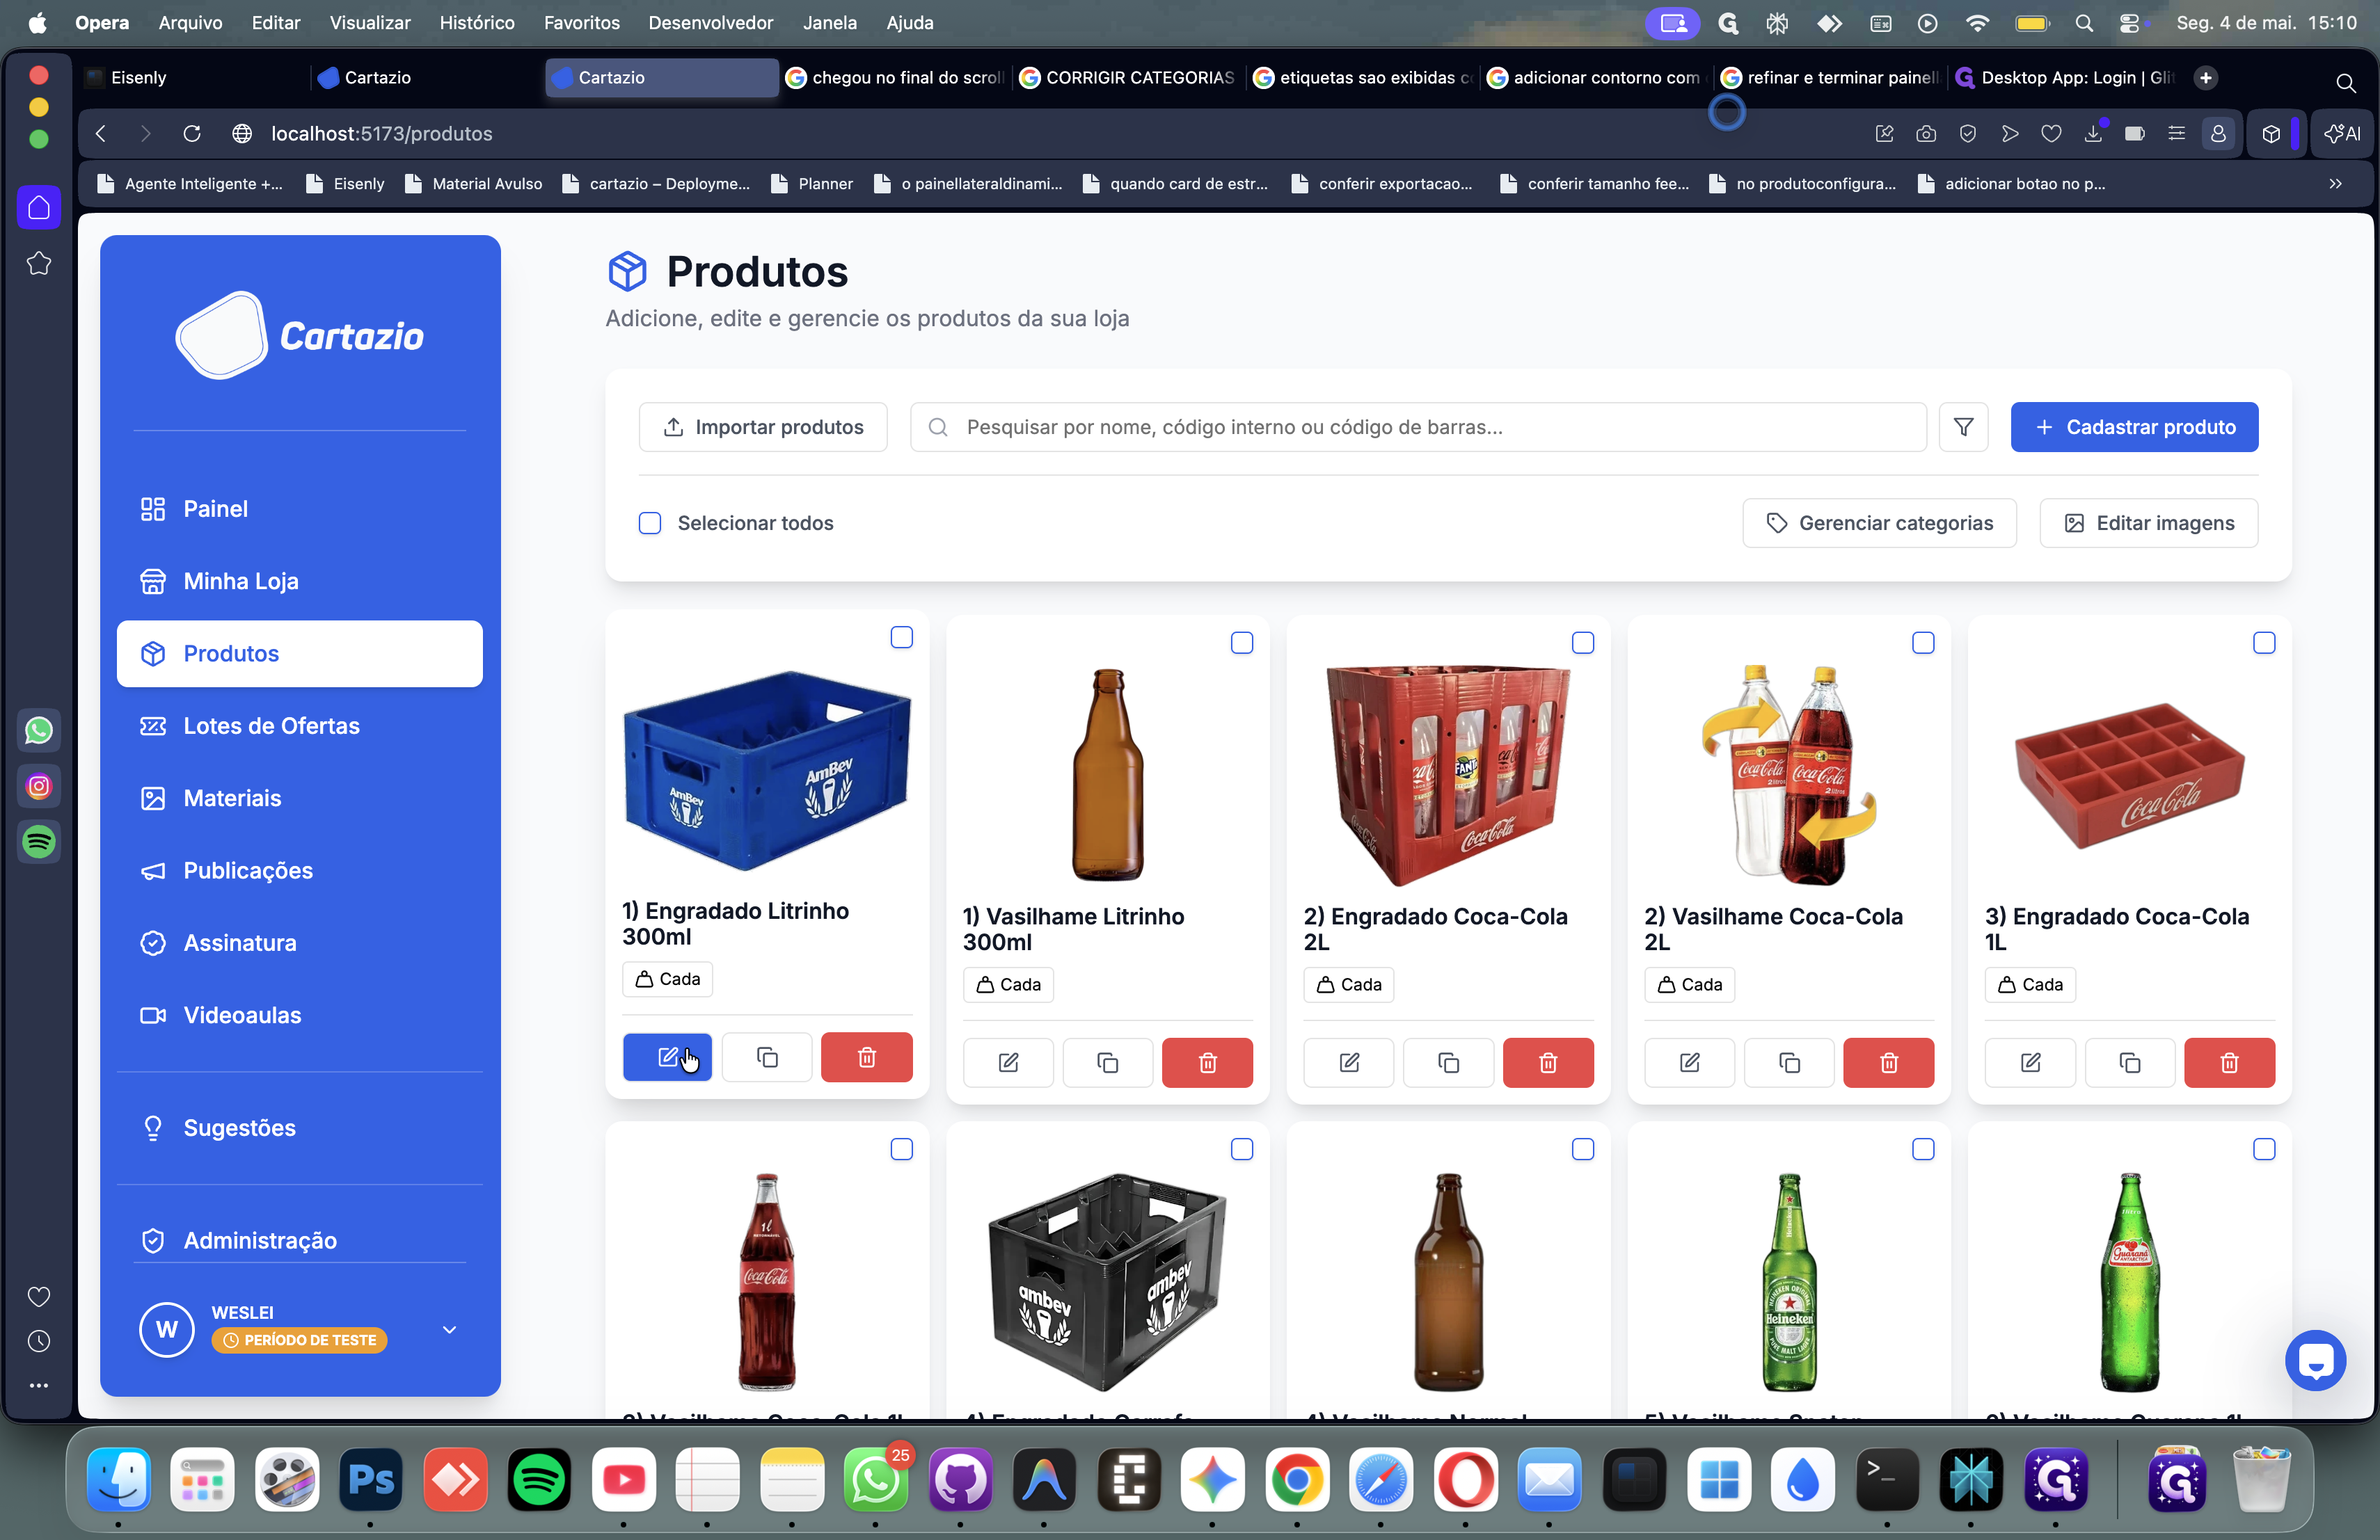Edit the Vasilhame Litrinho 300ml product

tap(1008, 1062)
